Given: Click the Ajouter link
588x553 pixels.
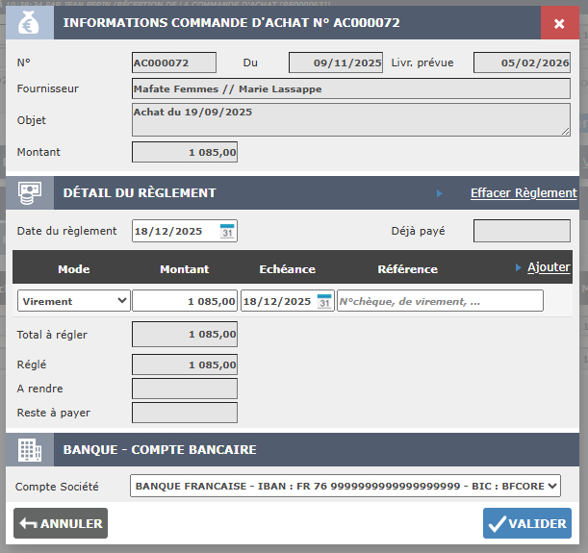Looking at the screenshot, I should pyautogui.click(x=549, y=267).
